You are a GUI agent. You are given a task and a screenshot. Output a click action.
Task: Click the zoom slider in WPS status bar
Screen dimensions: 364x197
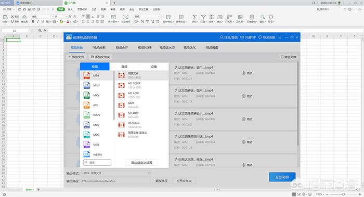[x=343, y=194]
